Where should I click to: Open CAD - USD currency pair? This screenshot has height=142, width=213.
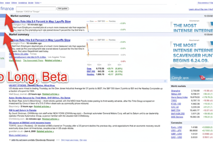pos(176,137)
